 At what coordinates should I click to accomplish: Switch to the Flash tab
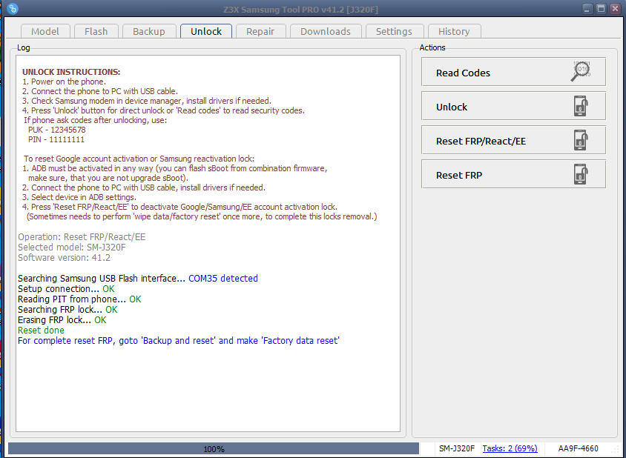pyautogui.click(x=96, y=31)
